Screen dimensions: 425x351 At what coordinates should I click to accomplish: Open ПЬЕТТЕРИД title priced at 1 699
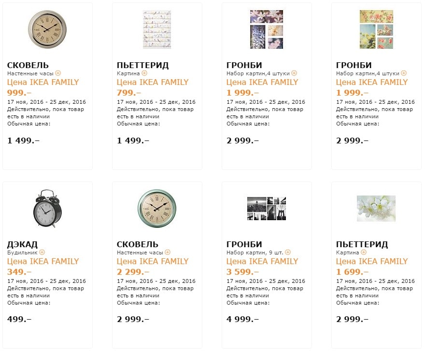point(362,244)
